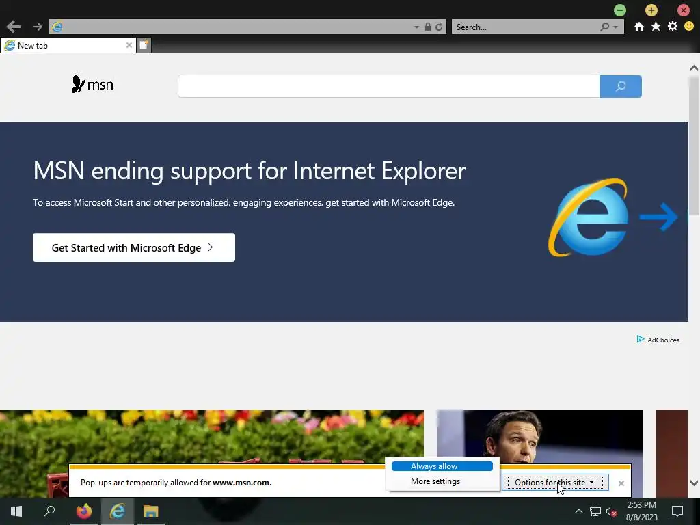Image resolution: width=700 pixels, height=525 pixels.
Task: Open File Explorer from the taskbar
Action: [x=151, y=511]
